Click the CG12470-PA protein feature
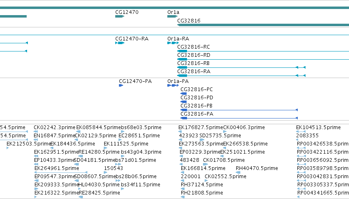Screen dimensions: 349x199 coord(121,85)
